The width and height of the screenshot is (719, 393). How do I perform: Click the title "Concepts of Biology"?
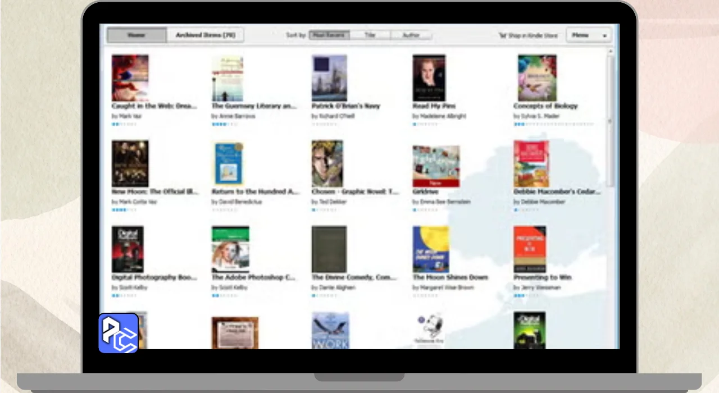point(545,106)
